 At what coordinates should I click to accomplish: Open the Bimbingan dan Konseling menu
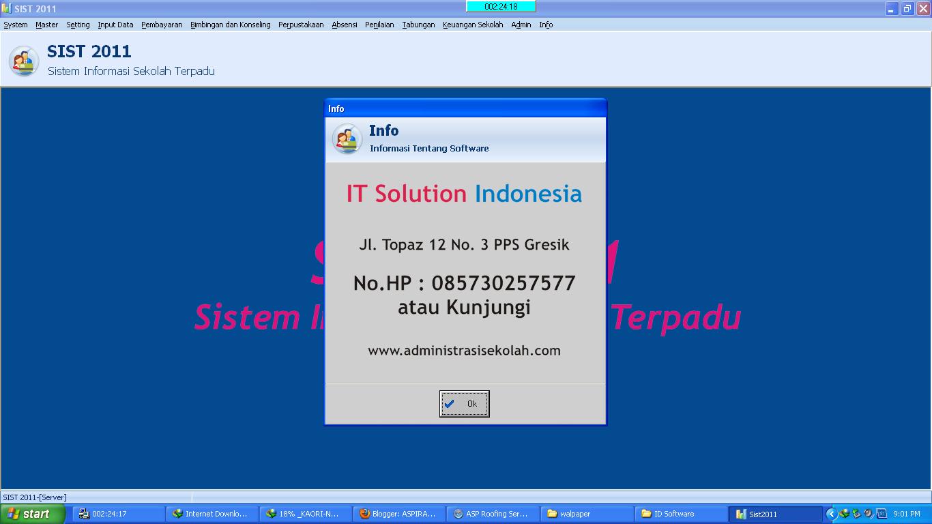[x=231, y=25]
